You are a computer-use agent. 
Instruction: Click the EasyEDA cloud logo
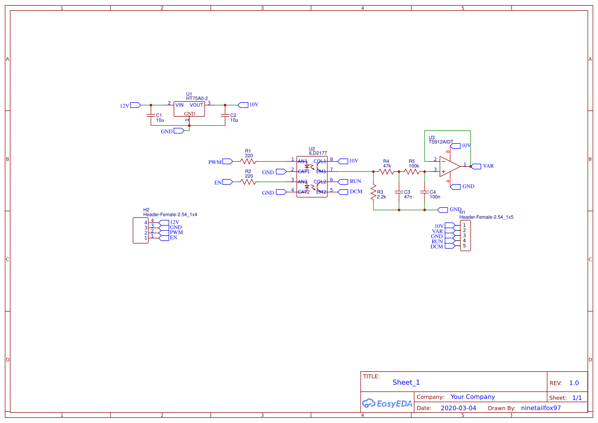click(369, 404)
